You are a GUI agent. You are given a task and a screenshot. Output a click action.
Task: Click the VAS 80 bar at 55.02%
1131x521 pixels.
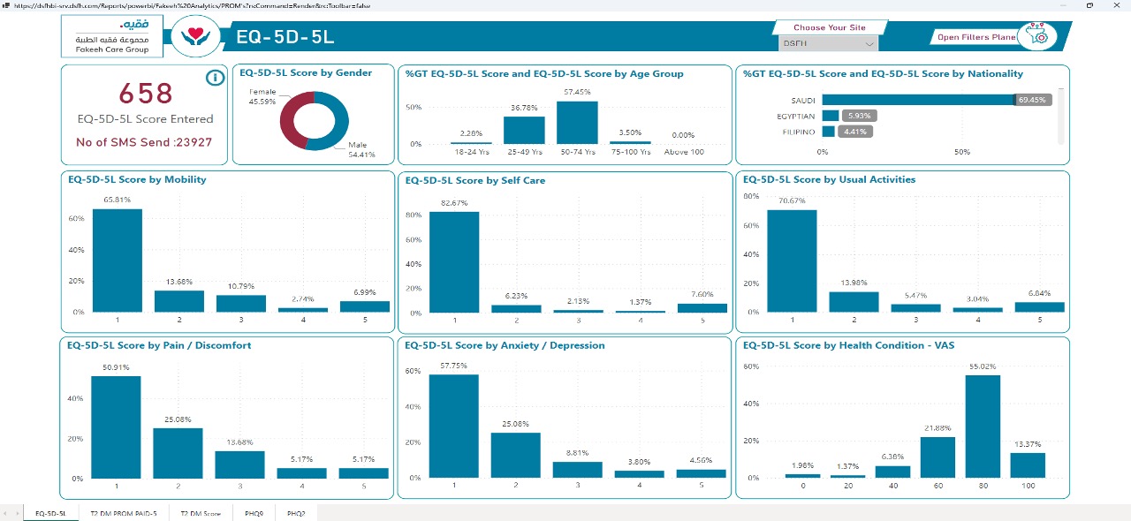click(983, 427)
